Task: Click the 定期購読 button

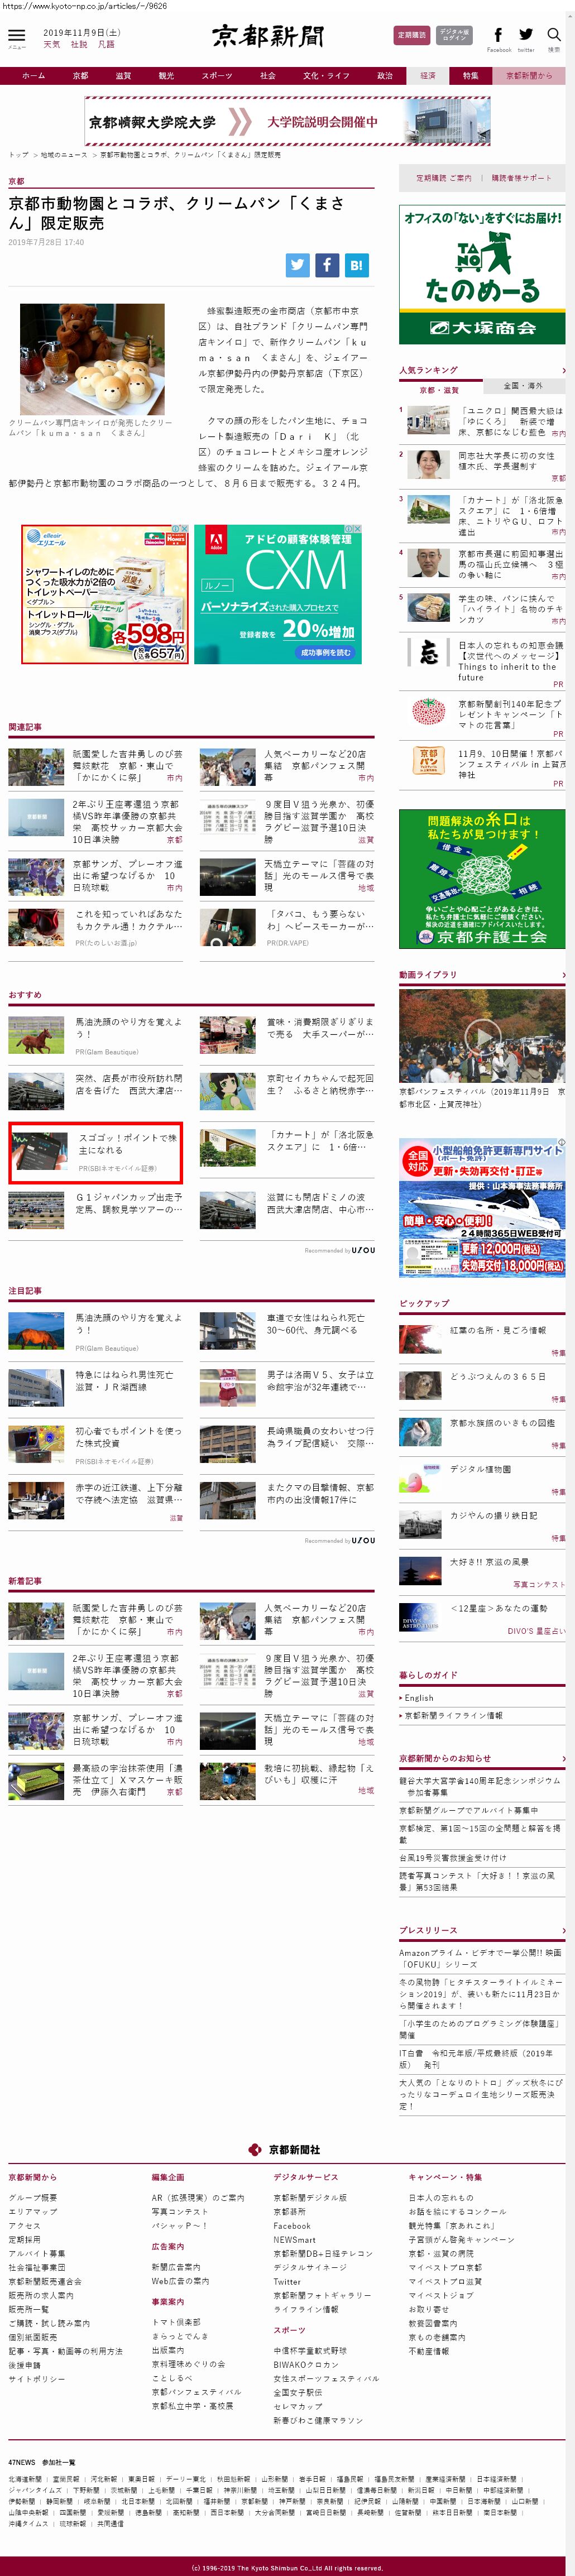Action: coord(411,35)
